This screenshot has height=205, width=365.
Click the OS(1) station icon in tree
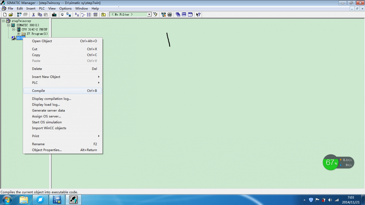13,38
